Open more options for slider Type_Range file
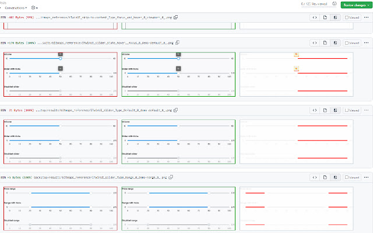Image resolution: width=373 pixels, height=233 pixels. tap(367, 177)
